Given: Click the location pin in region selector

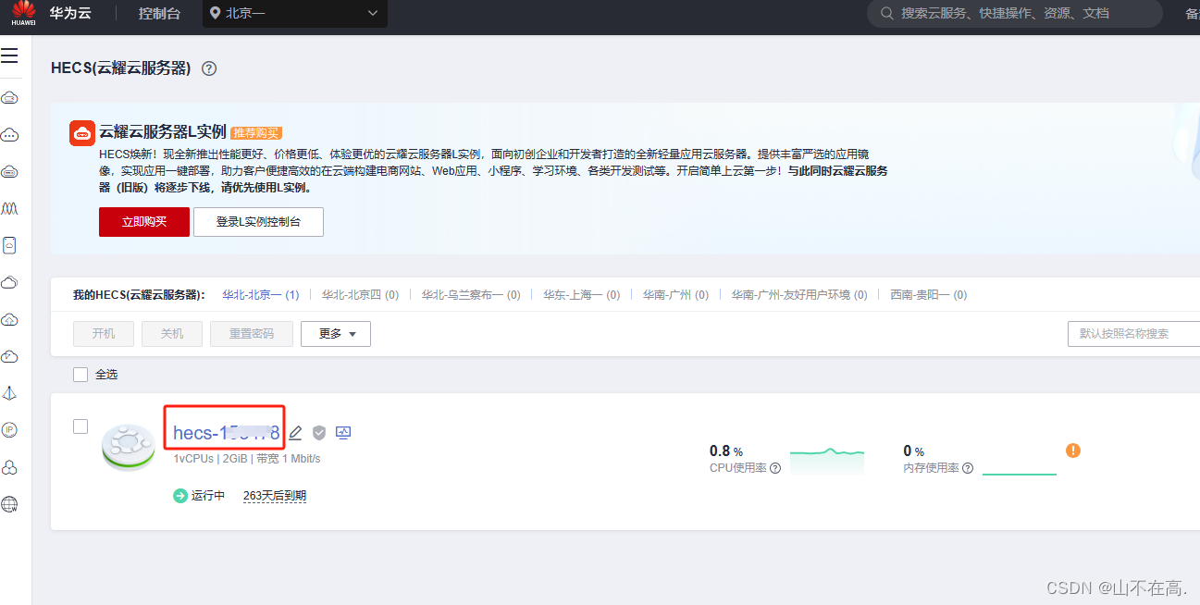Looking at the screenshot, I should pyautogui.click(x=216, y=13).
